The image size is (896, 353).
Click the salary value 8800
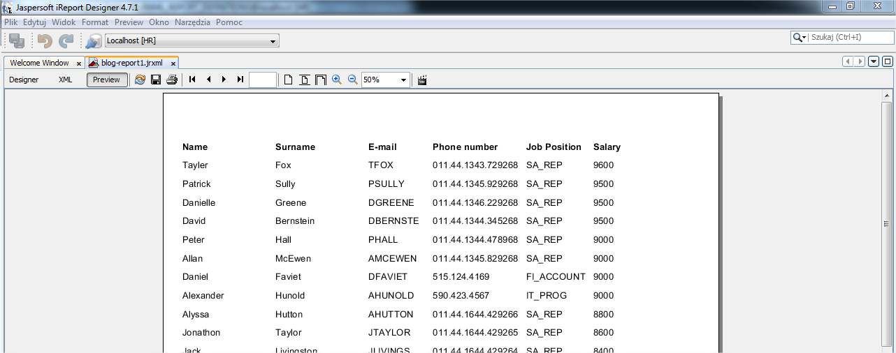604,315
